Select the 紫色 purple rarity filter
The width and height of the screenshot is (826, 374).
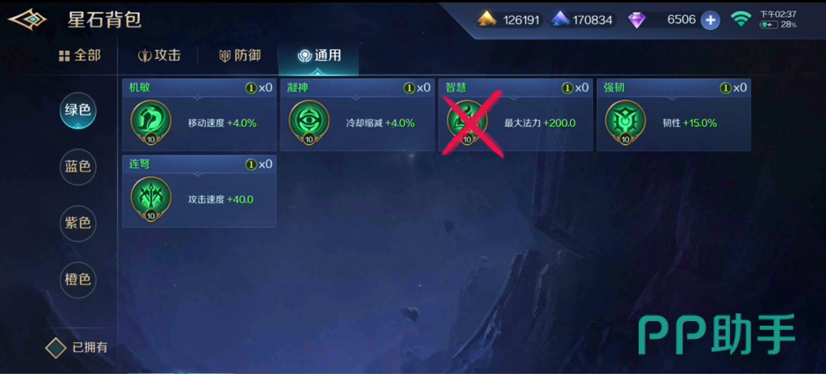[x=78, y=224]
